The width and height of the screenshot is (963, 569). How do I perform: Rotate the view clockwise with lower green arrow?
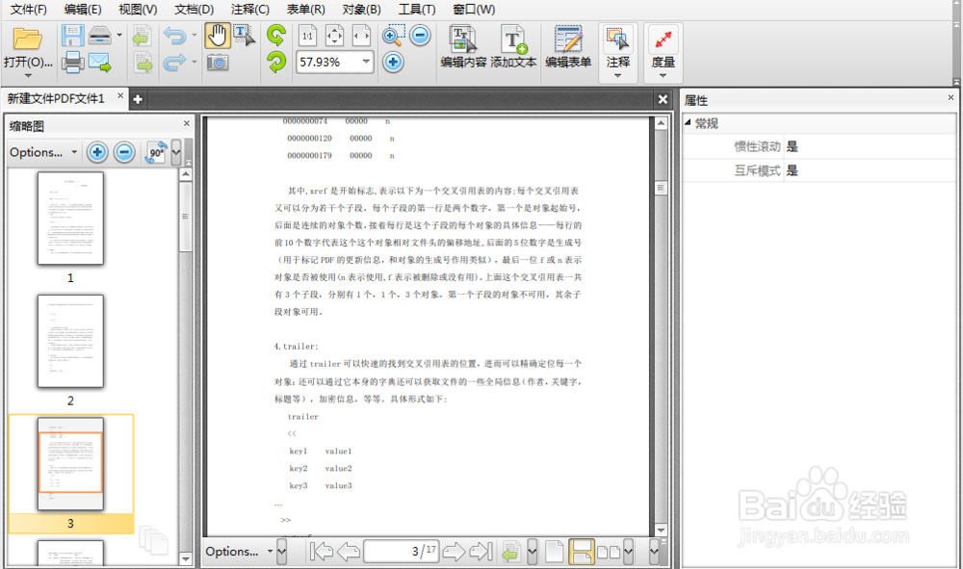click(x=276, y=62)
